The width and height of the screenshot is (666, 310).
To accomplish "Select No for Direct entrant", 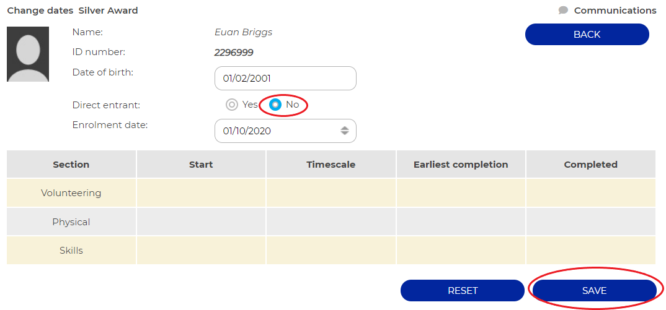I will [x=276, y=105].
